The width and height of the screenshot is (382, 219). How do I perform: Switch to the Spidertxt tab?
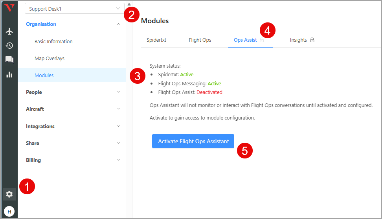(x=156, y=40)
